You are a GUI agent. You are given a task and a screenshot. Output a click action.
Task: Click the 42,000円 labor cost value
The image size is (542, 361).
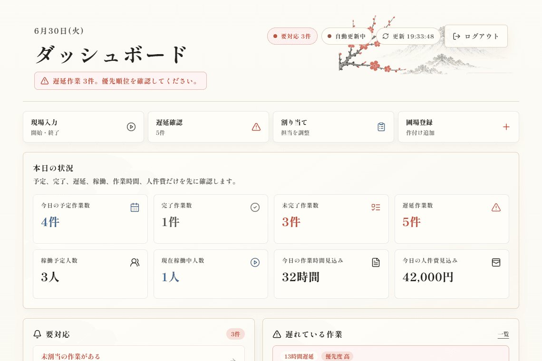[428, 277]
